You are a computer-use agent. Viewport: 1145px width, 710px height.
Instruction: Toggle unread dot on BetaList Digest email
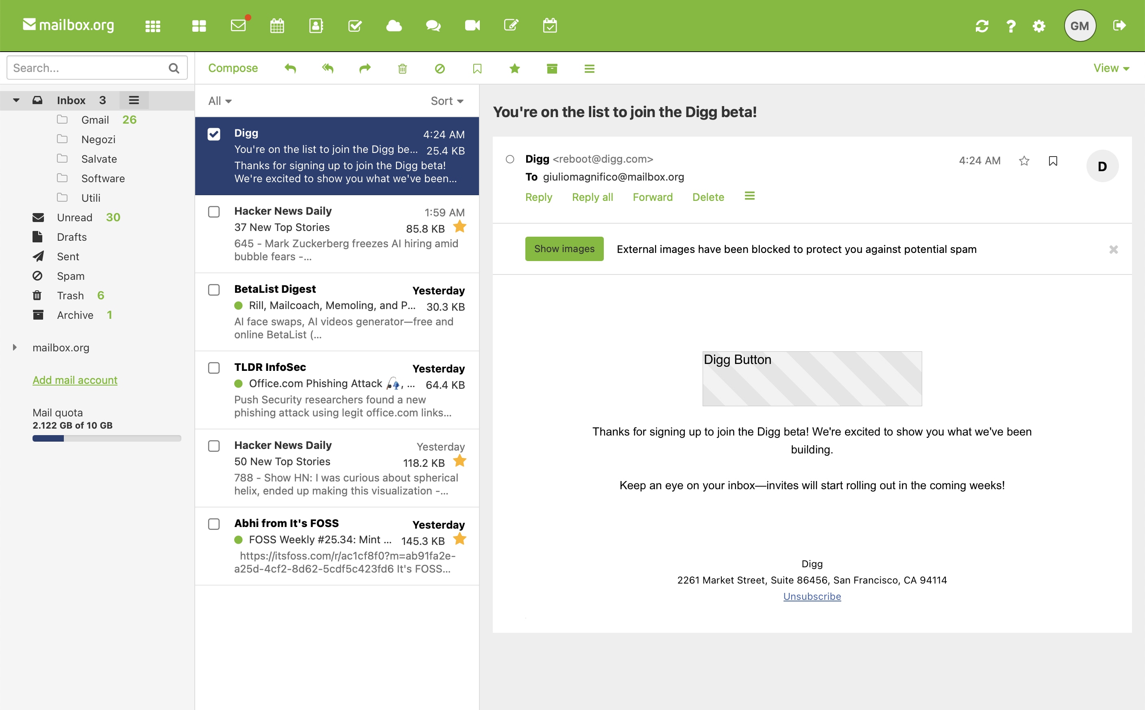point(239,306)
